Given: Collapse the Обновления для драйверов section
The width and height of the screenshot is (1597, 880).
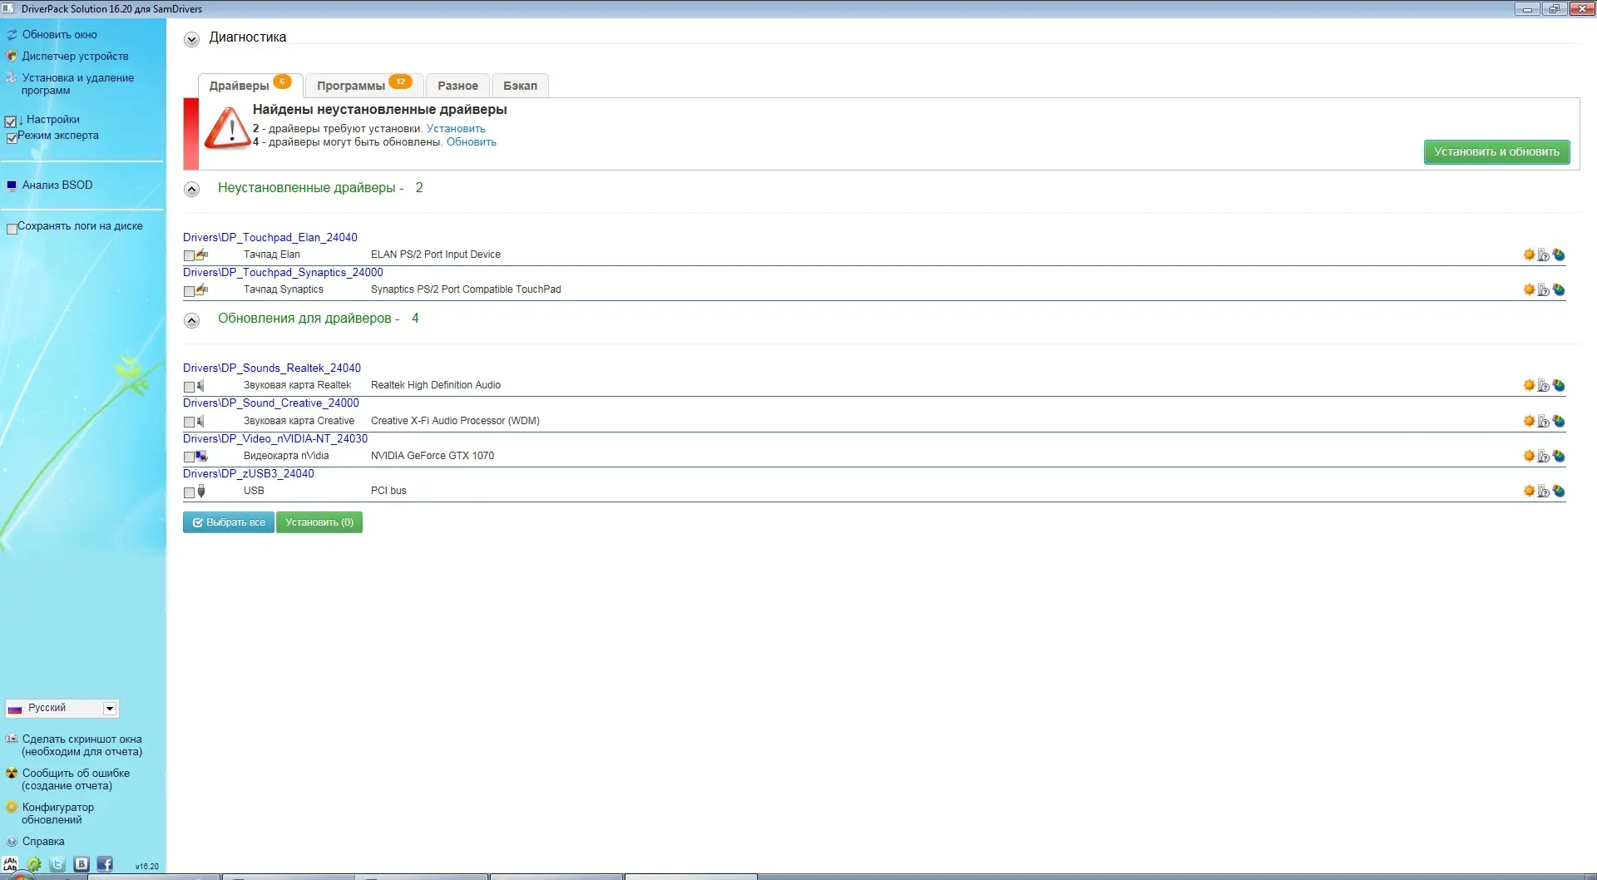Looking at the screenshot, I should [x=191, y=320].
